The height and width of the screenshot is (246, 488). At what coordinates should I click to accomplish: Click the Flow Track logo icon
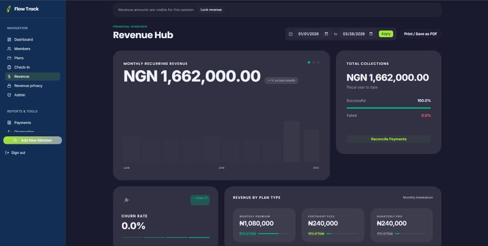9,9
